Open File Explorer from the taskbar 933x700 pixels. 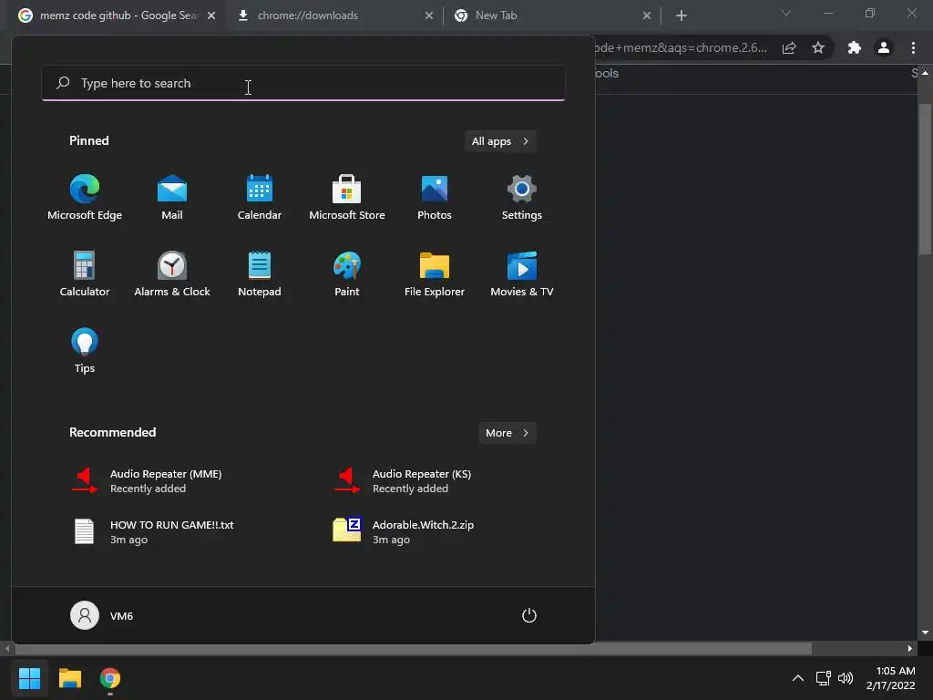click(x=69, y=678)
